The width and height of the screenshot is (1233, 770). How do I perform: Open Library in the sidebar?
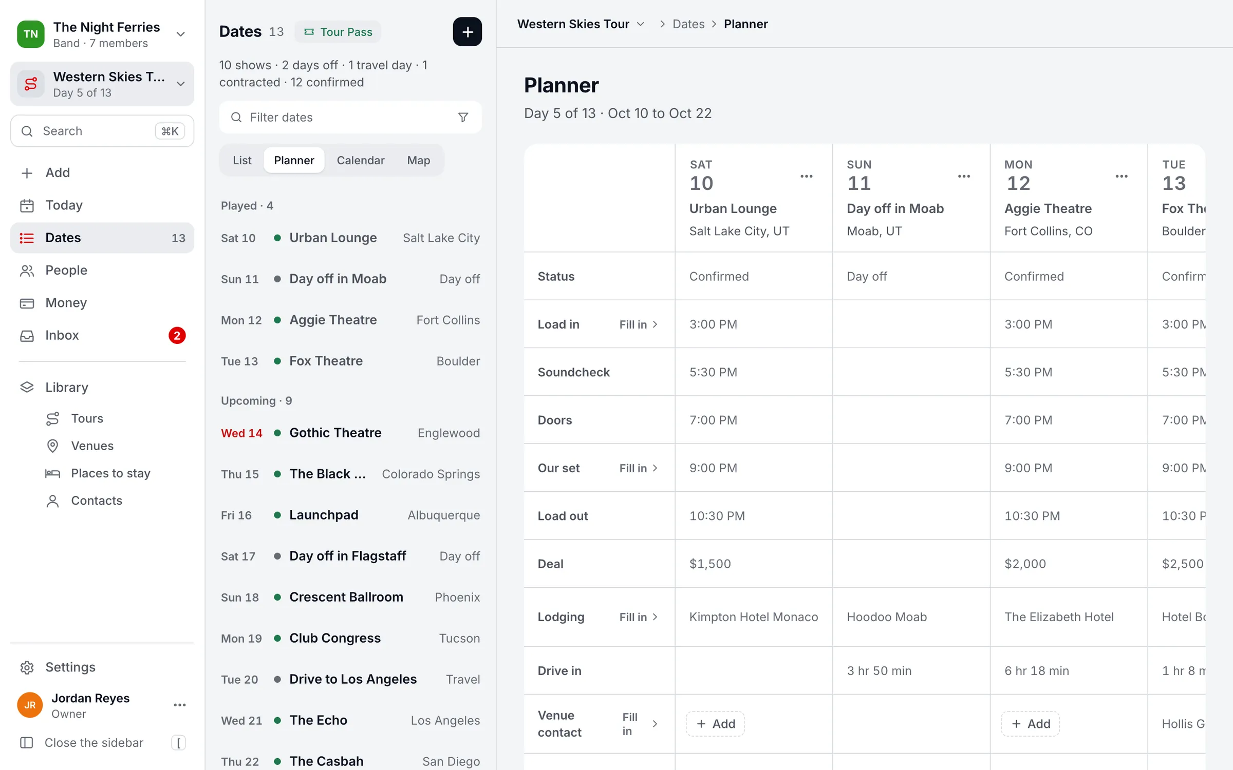pyautogui.click(x=102, y=387)
